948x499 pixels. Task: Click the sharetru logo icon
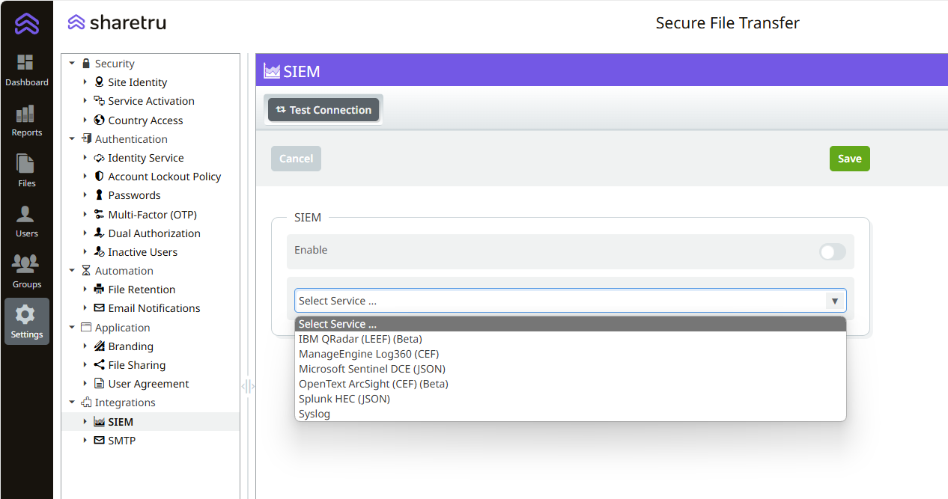76,22
